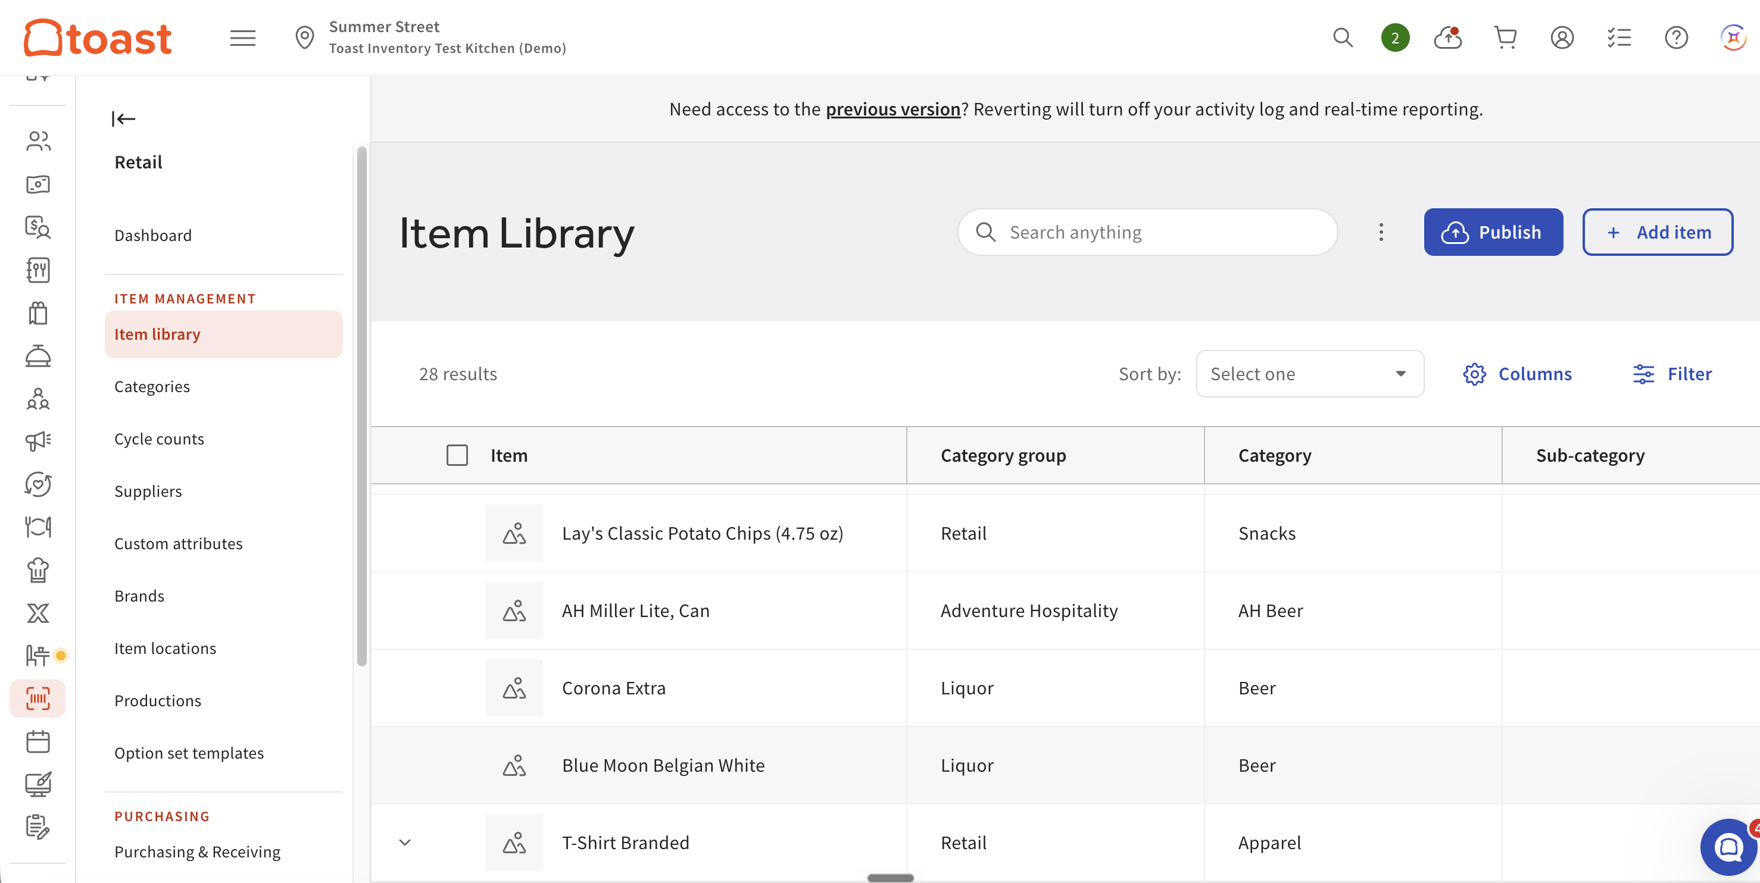This screenshot has height=883, width=1760.
Task: Open the checklist tasks icon
Action: [1618, 37]
